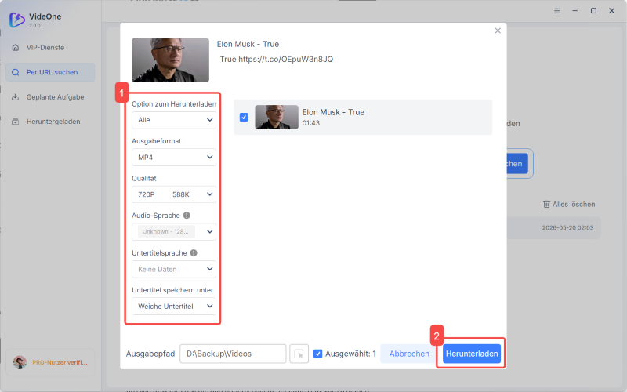This screenshot has width=627, height=392.
Task: Click the Qualität label text
Action: [x=144, y=179]
